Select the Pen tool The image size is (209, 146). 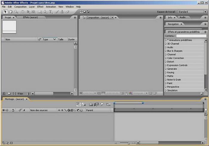click(45, 12)
